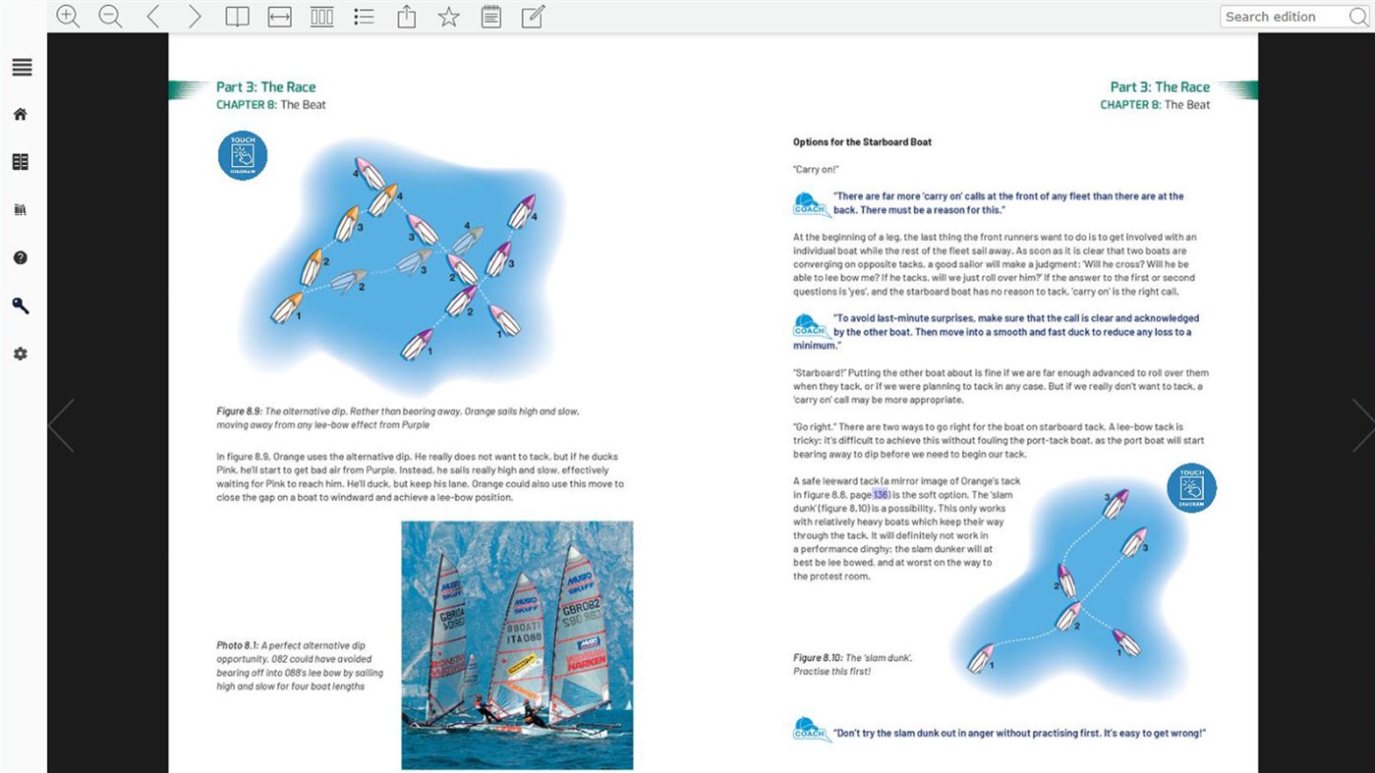Follow the highlighted page 136 link
This screenshot has width=1375, height=773.
(x=879, y=494)
